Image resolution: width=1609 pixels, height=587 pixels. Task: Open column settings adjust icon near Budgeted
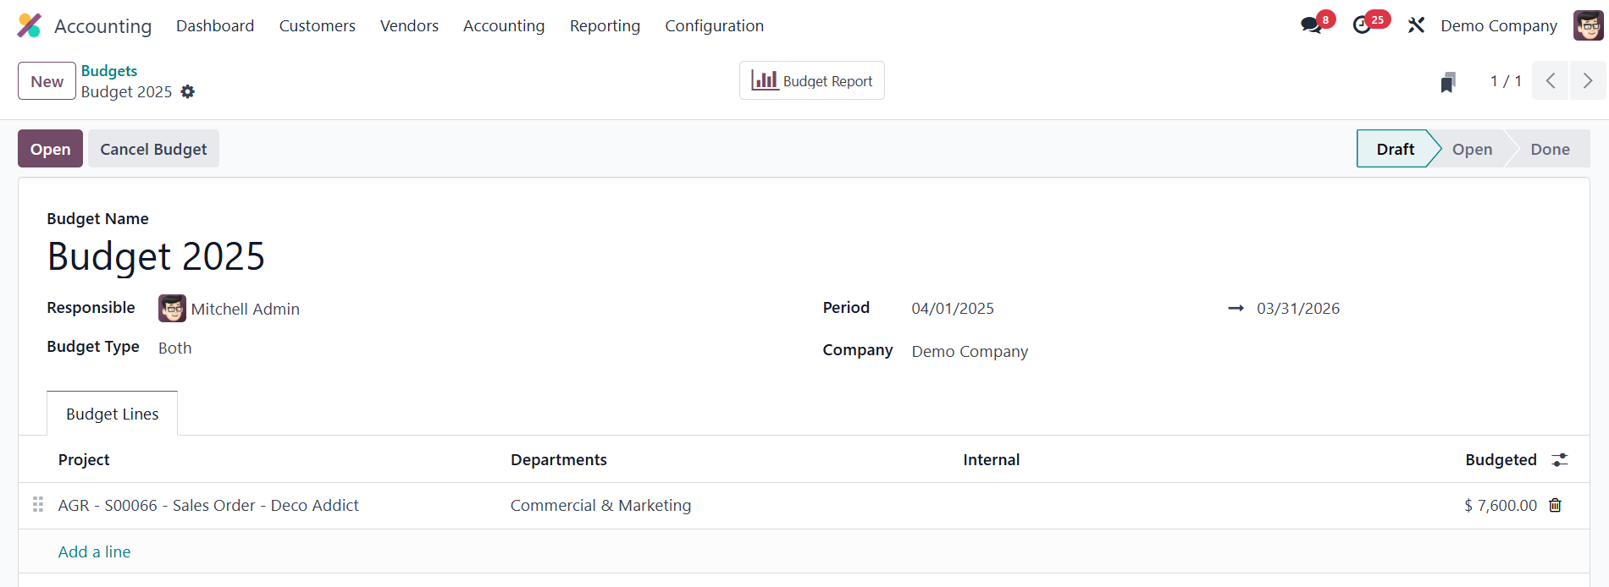tap(1560, 459)
